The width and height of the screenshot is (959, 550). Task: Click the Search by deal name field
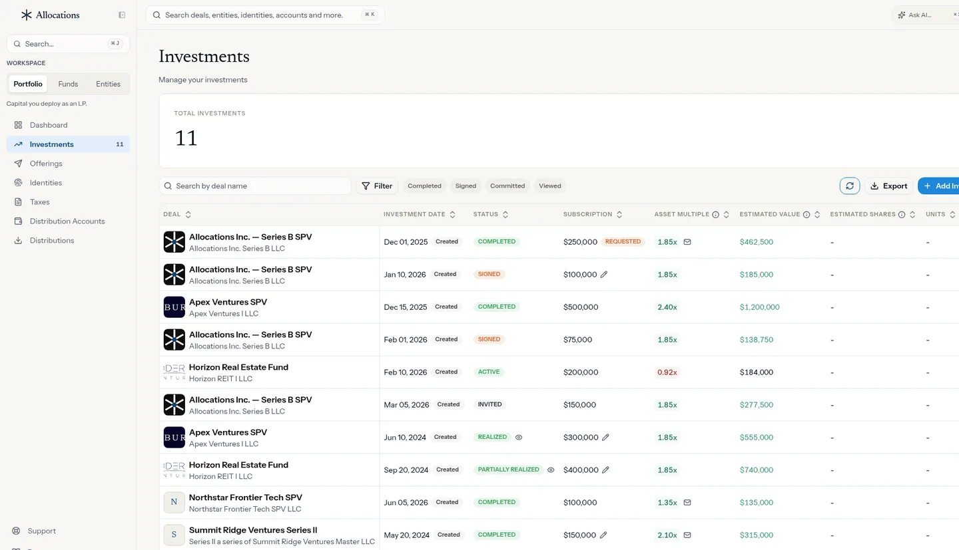[x=255, y=186]
